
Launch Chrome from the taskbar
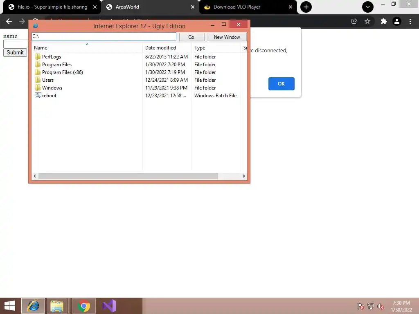pos(83,306)
